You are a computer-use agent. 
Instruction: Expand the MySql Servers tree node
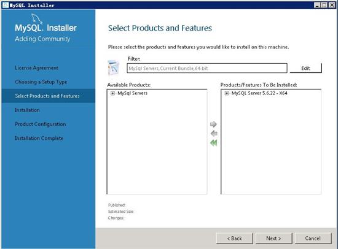point(112,93)
